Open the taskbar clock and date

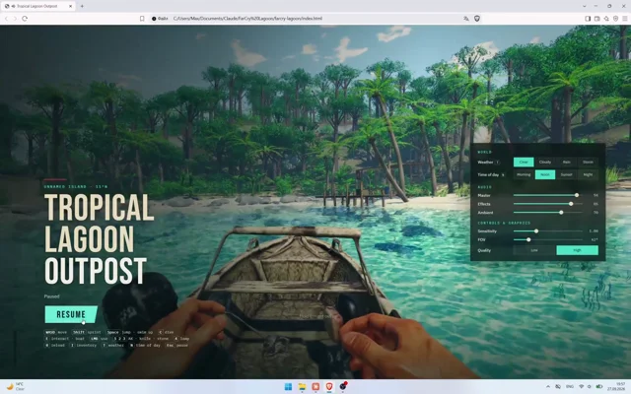(616, 387)
